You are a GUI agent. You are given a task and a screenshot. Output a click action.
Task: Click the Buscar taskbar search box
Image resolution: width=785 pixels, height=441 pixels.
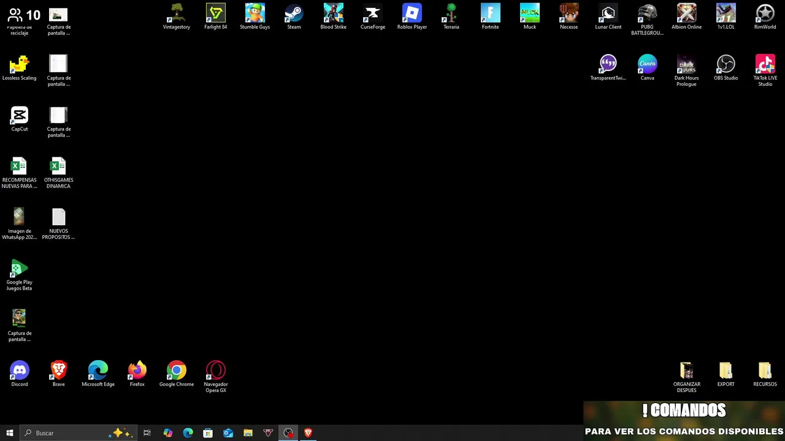78,433
